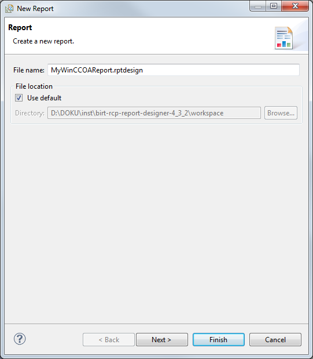
Task: Click the "File location" group label
Action: [34, 86]
